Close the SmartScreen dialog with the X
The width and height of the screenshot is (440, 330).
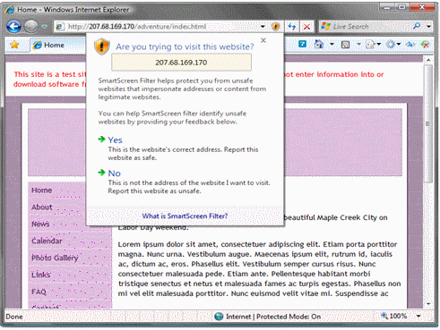(x=263, y=40)
